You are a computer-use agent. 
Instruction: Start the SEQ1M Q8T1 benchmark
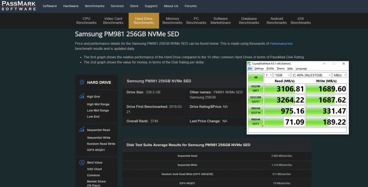[x=255, y=89]
